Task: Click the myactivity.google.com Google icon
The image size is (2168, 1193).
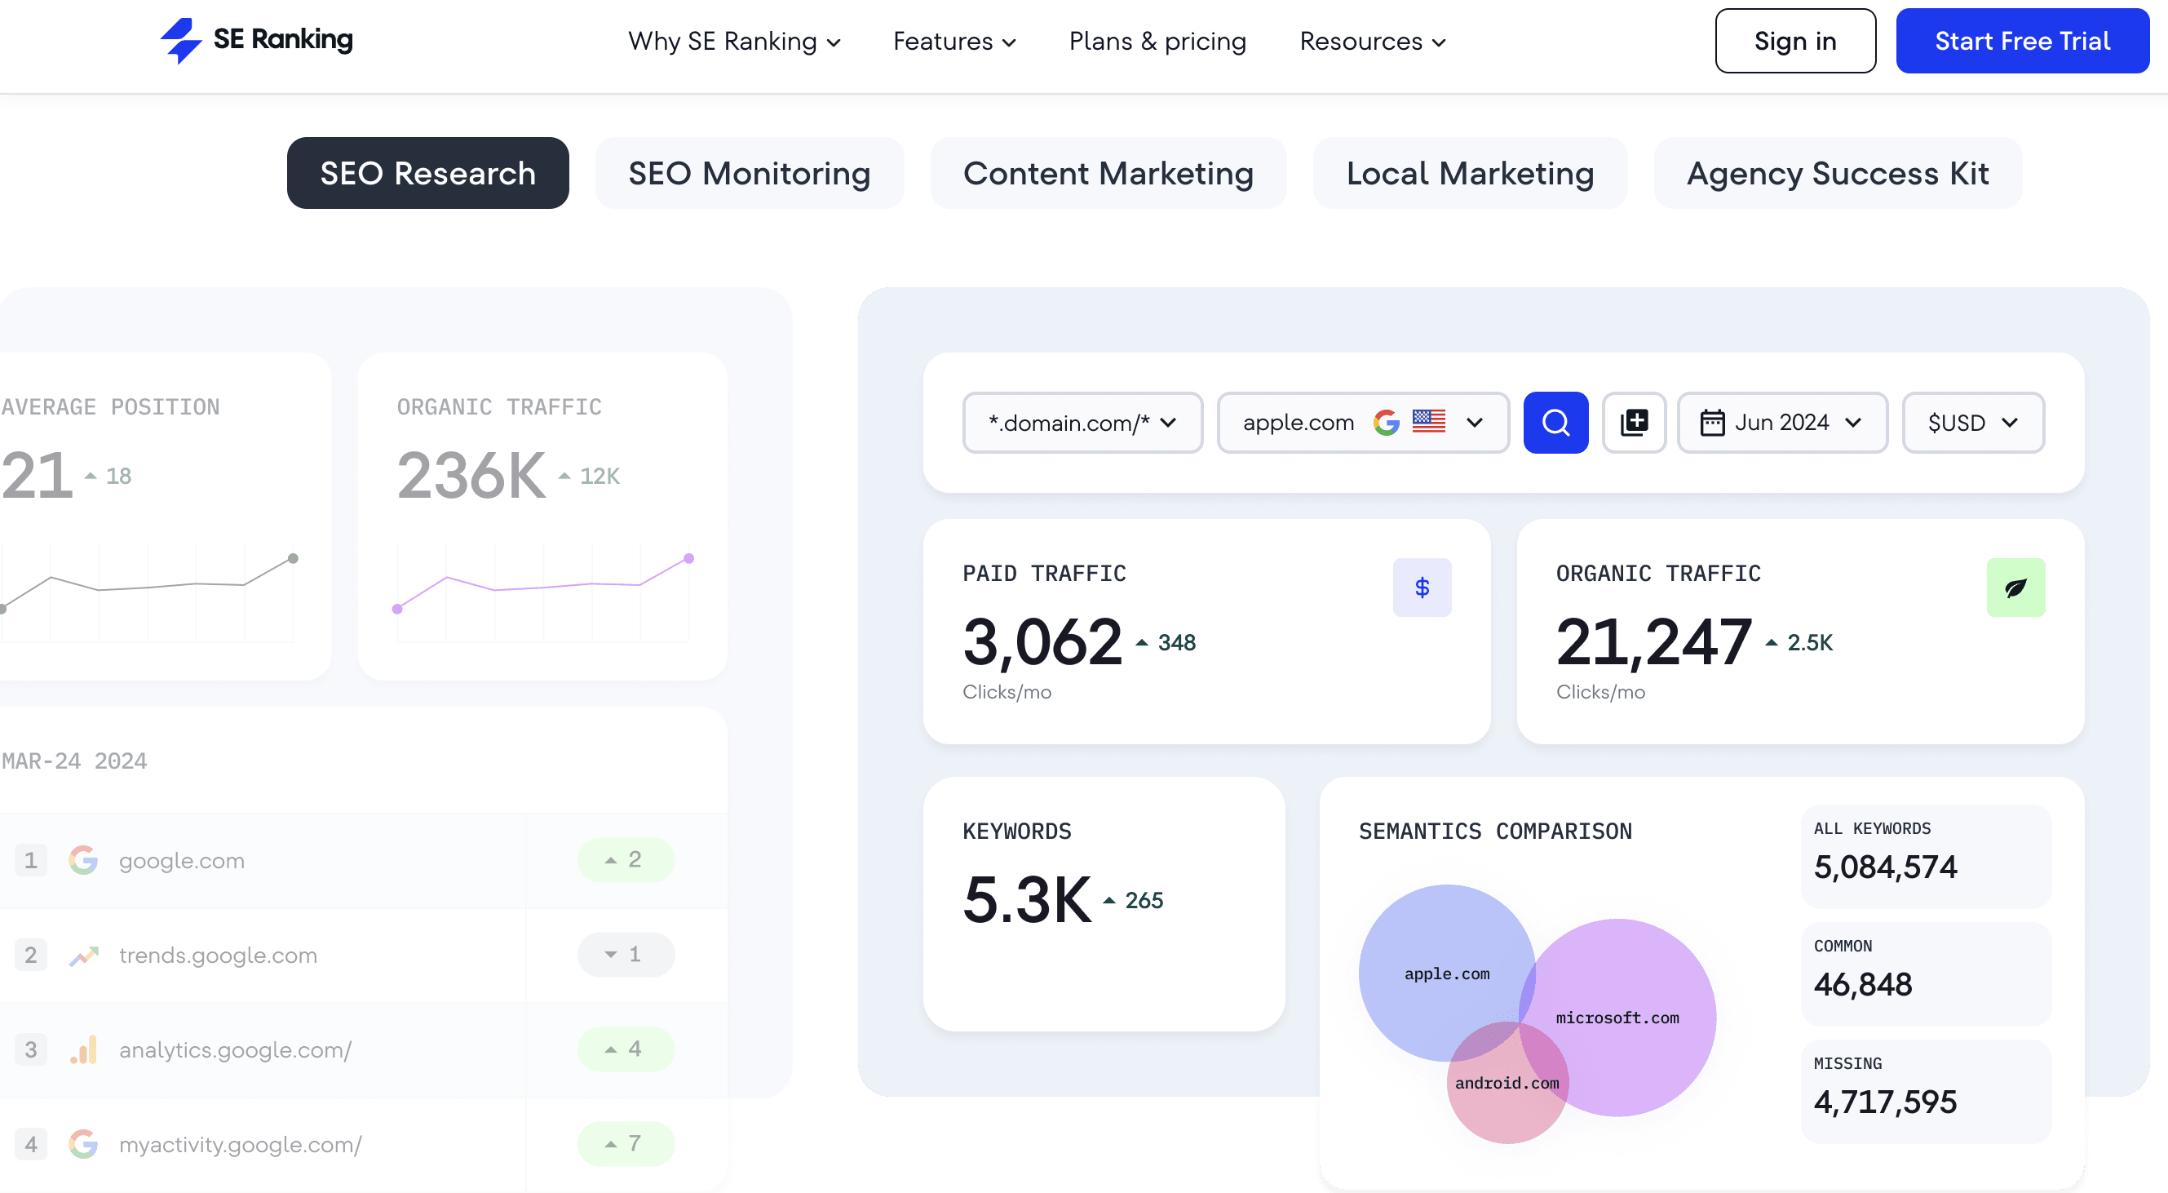Action: pyautogui.click(x=83, y=1143)
